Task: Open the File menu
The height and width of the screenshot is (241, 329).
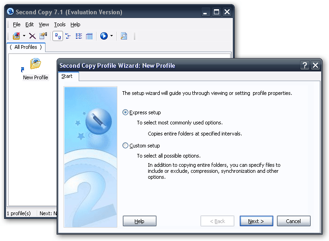Action: click(17, 24)
